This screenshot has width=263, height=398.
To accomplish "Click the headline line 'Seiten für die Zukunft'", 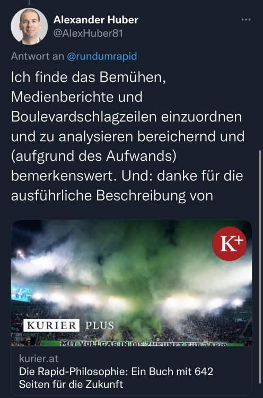I will (x=71, y=384).
